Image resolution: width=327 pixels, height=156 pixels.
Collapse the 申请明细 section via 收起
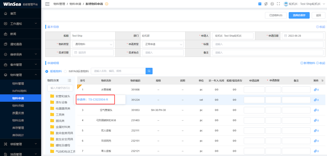[x=321, y=63]
